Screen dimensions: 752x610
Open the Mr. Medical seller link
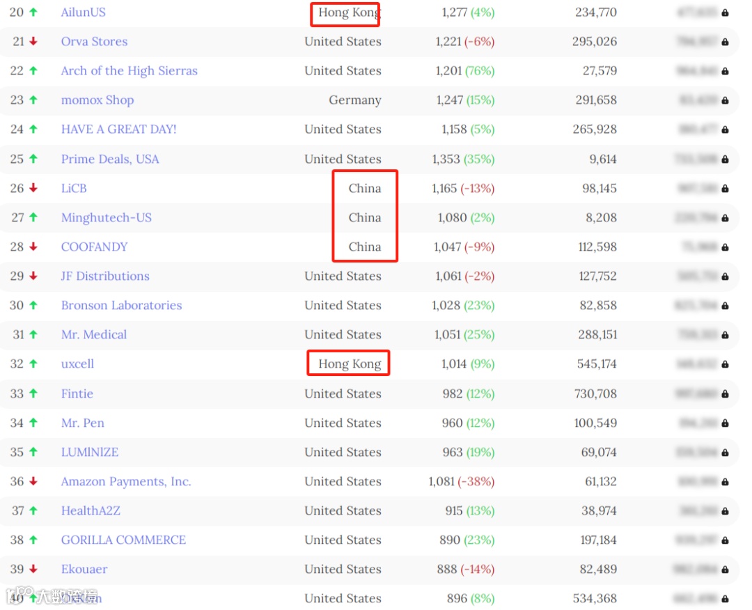click(x=94, y=335)
